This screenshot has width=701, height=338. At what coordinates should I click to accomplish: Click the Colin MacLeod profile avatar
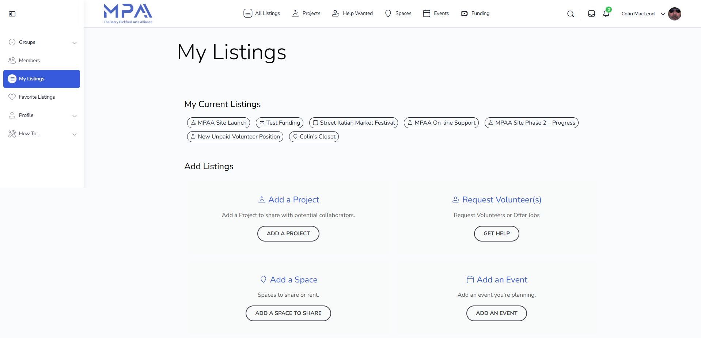tap(675, 14)
